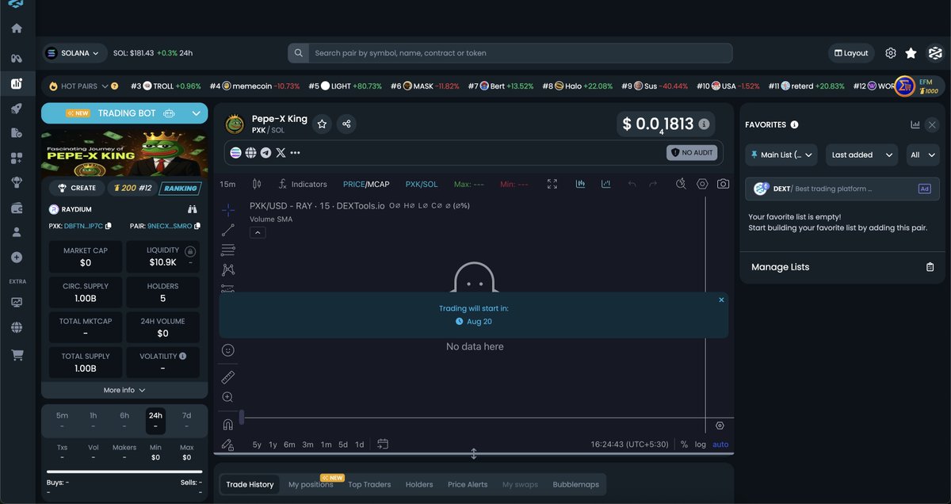Delete list via trash icon in Manage Lists

[930, 267]
